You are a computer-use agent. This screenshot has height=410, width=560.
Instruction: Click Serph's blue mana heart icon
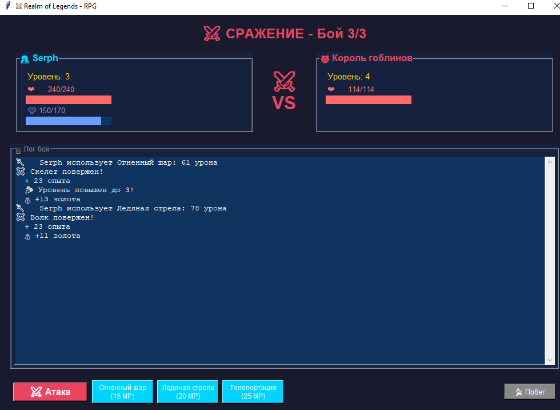point(32,110)
